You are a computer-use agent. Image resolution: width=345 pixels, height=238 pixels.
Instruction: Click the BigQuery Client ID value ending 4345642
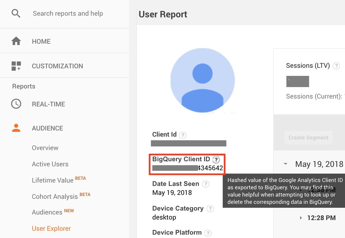pos(188,168)
